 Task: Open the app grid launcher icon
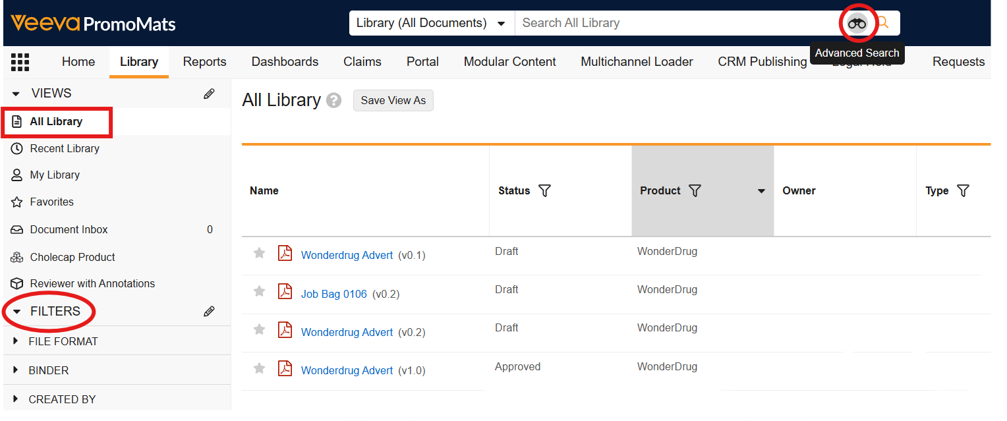[x=20, y=62]
